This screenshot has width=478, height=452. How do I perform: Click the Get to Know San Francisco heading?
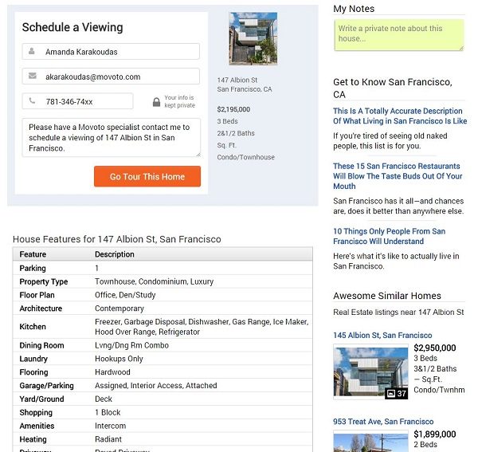click(x=393, y=88)
